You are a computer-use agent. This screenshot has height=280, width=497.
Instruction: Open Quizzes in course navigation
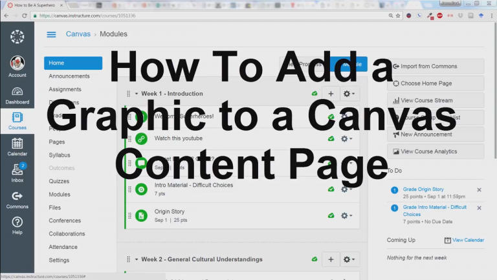[59, 181]
